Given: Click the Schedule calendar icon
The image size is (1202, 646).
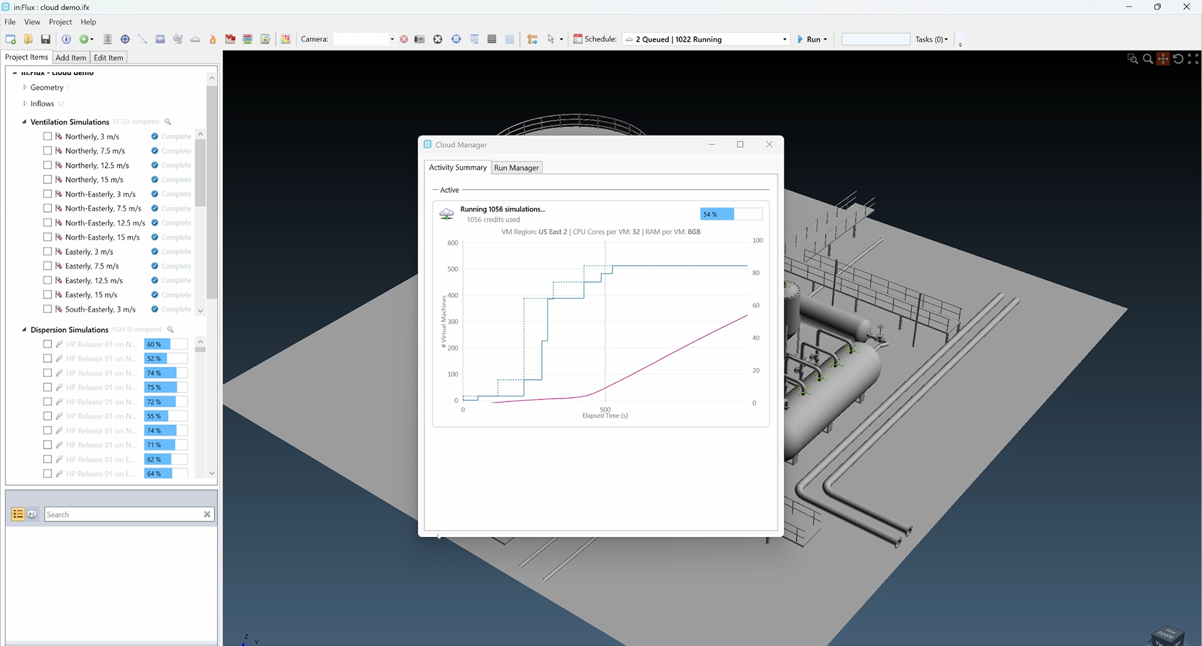Looking at the screenshot, I should click(x=578, y=39).
